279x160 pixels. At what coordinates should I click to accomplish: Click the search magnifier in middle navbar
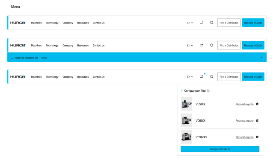coord(211,45)
